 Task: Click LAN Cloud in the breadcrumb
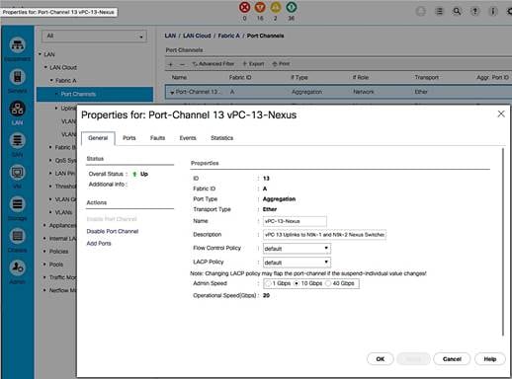pos(197,36)
